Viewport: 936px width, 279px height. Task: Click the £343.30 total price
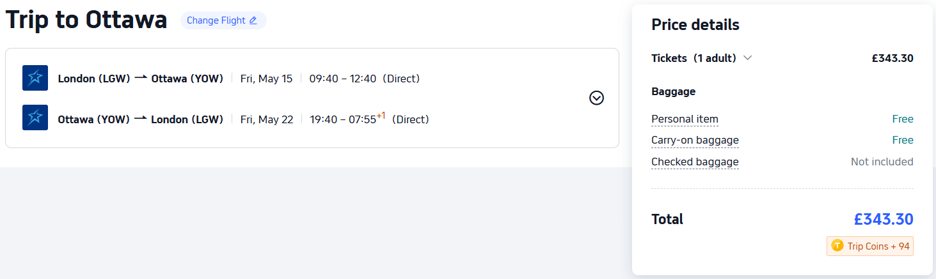884,220
